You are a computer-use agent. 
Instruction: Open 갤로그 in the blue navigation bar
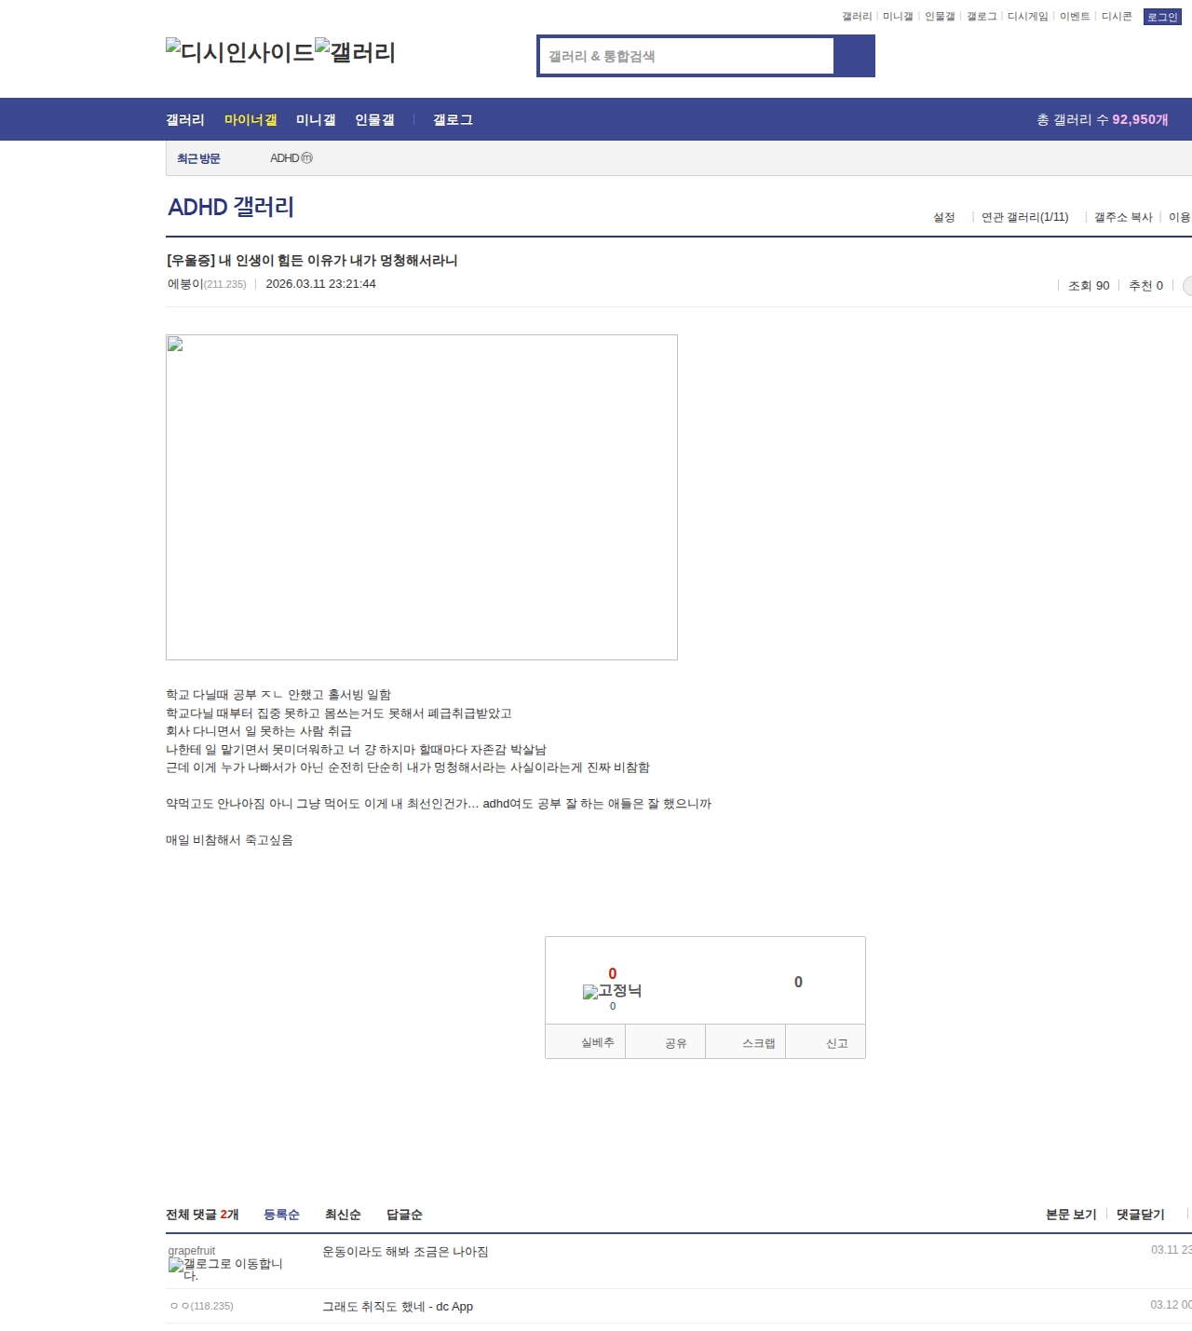453,120
